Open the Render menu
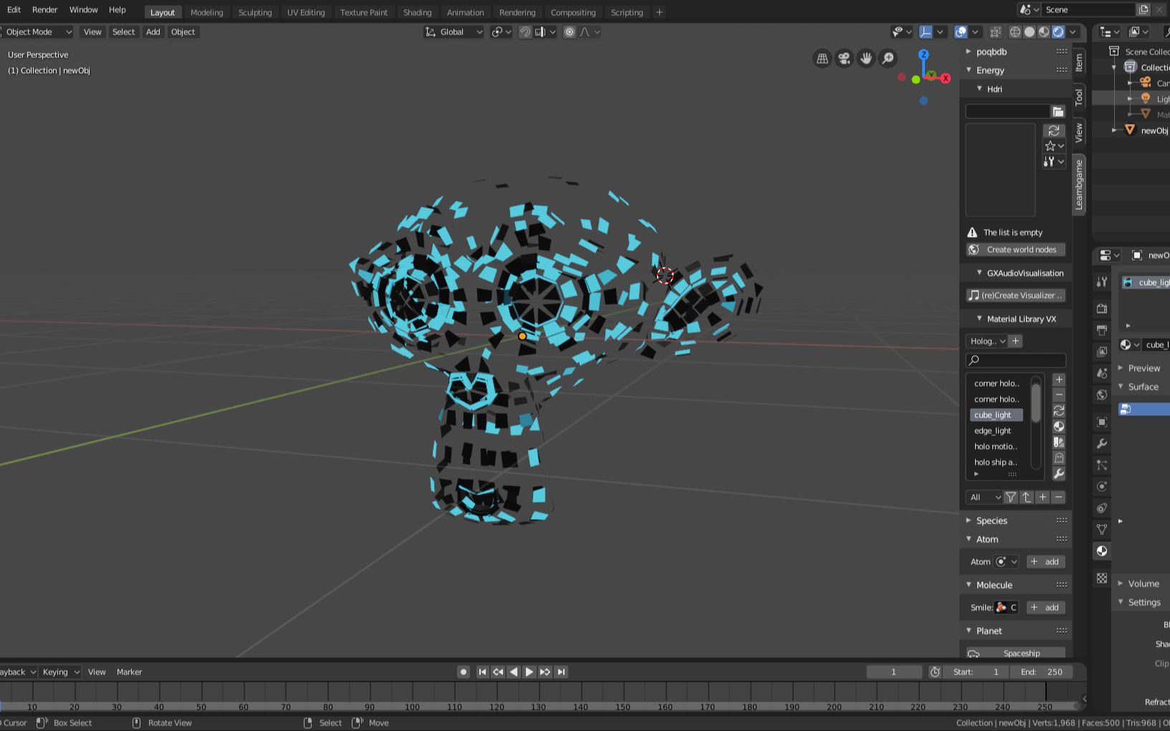Image resolution: width=1170 pixels, height=731 pixels. 44,9
